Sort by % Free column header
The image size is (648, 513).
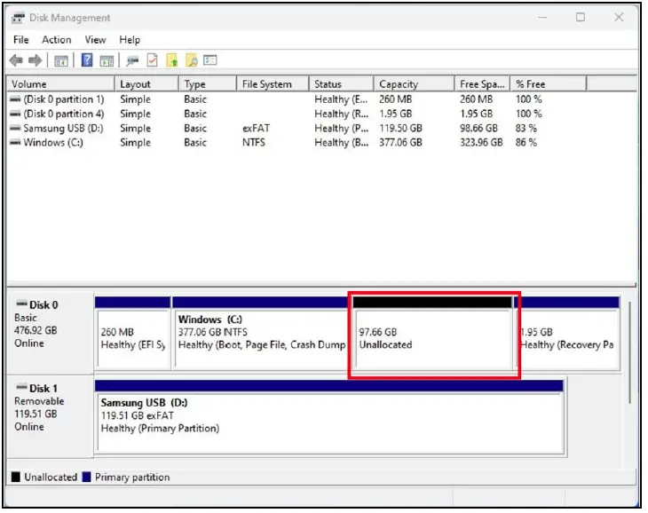pyautogui.click(x=549, y=83)
